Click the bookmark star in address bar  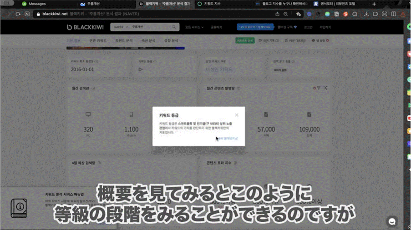coord(298,14)
